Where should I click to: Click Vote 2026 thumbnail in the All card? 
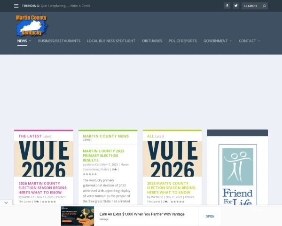click(172, 159)
